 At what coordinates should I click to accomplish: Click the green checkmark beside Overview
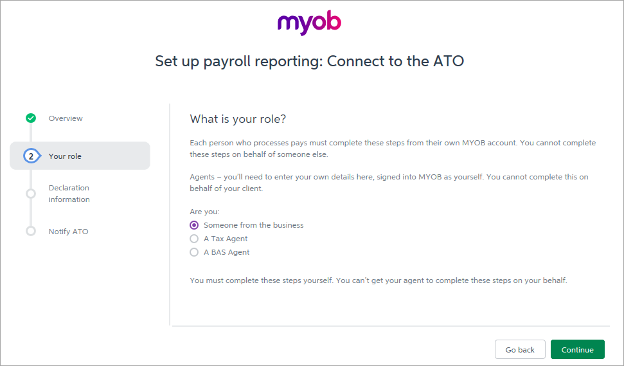31,118
